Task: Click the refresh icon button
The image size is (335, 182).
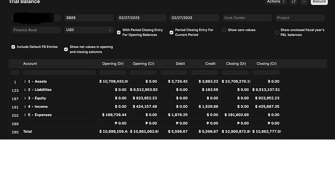Action: [x=293, y=1]
